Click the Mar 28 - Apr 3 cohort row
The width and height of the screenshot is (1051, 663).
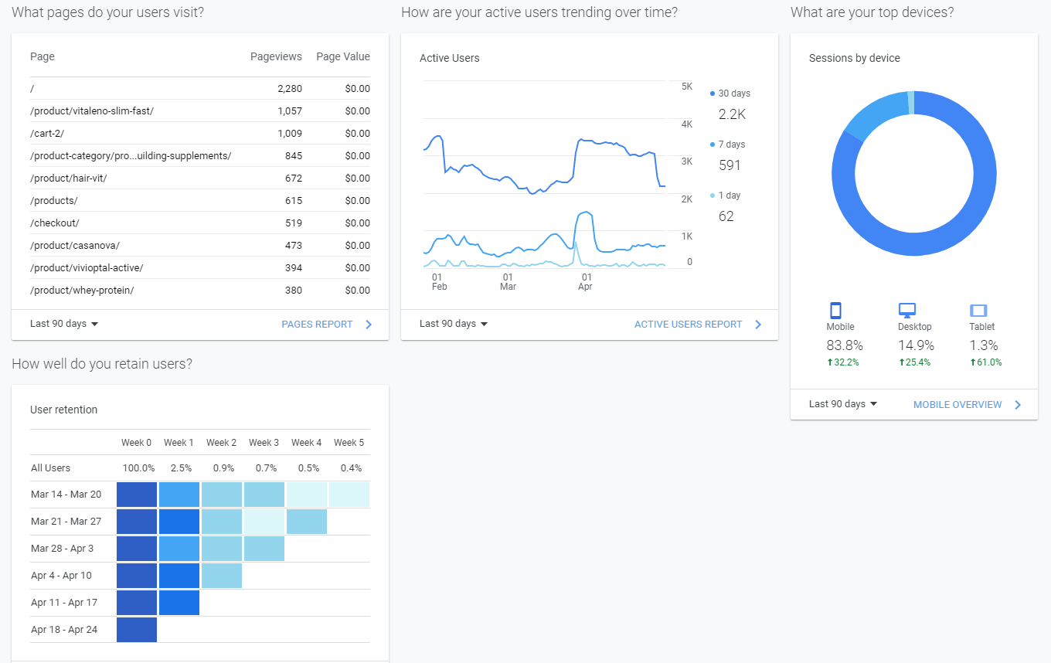pos(200,549)
